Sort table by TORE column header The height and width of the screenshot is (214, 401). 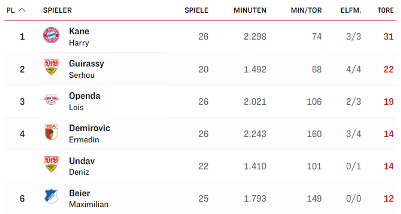click(x=386, y=10)
